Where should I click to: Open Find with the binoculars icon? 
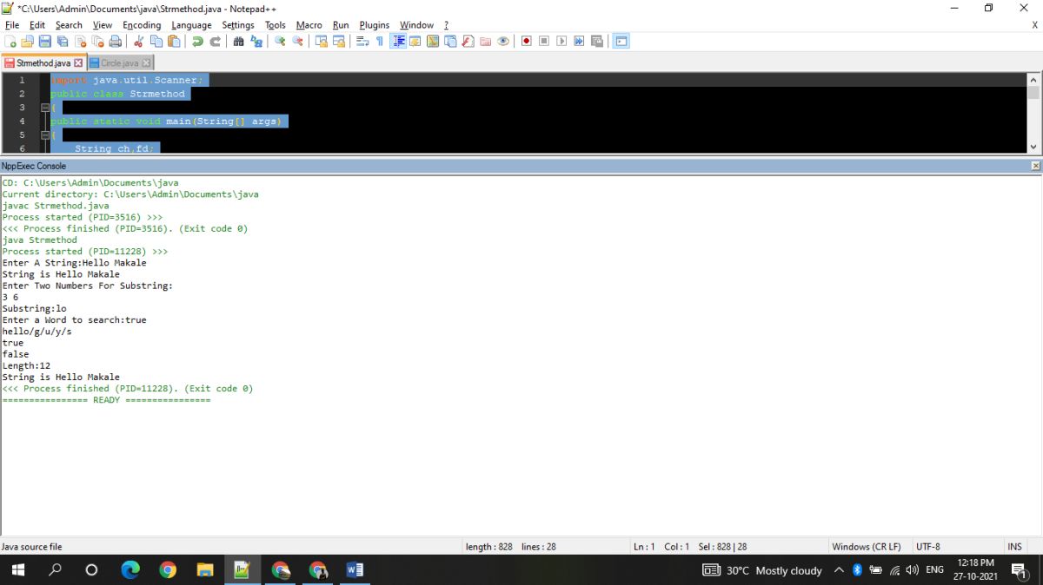click(x=238, y=41)
